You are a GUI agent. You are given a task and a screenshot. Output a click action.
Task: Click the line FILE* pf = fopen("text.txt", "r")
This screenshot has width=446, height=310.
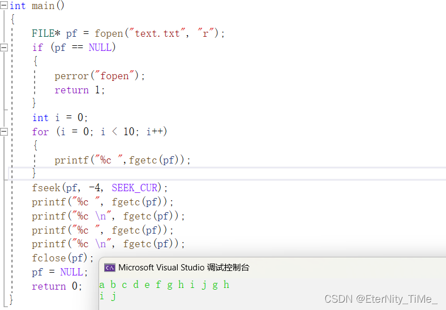[128, 33]
